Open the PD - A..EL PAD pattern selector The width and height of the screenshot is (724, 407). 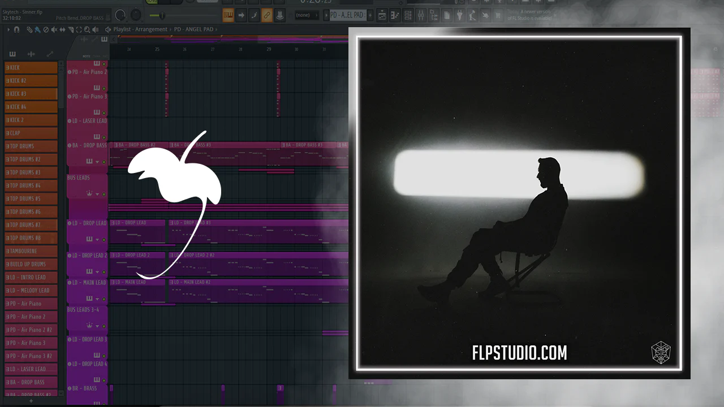click(347, 15)
